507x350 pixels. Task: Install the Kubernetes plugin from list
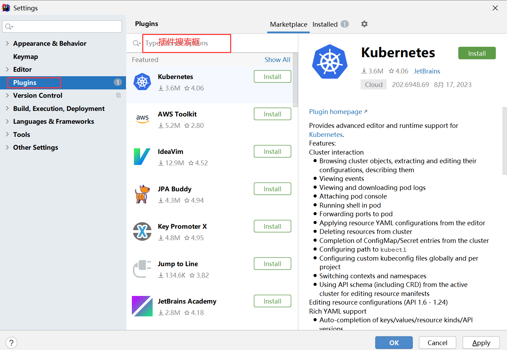272,77
